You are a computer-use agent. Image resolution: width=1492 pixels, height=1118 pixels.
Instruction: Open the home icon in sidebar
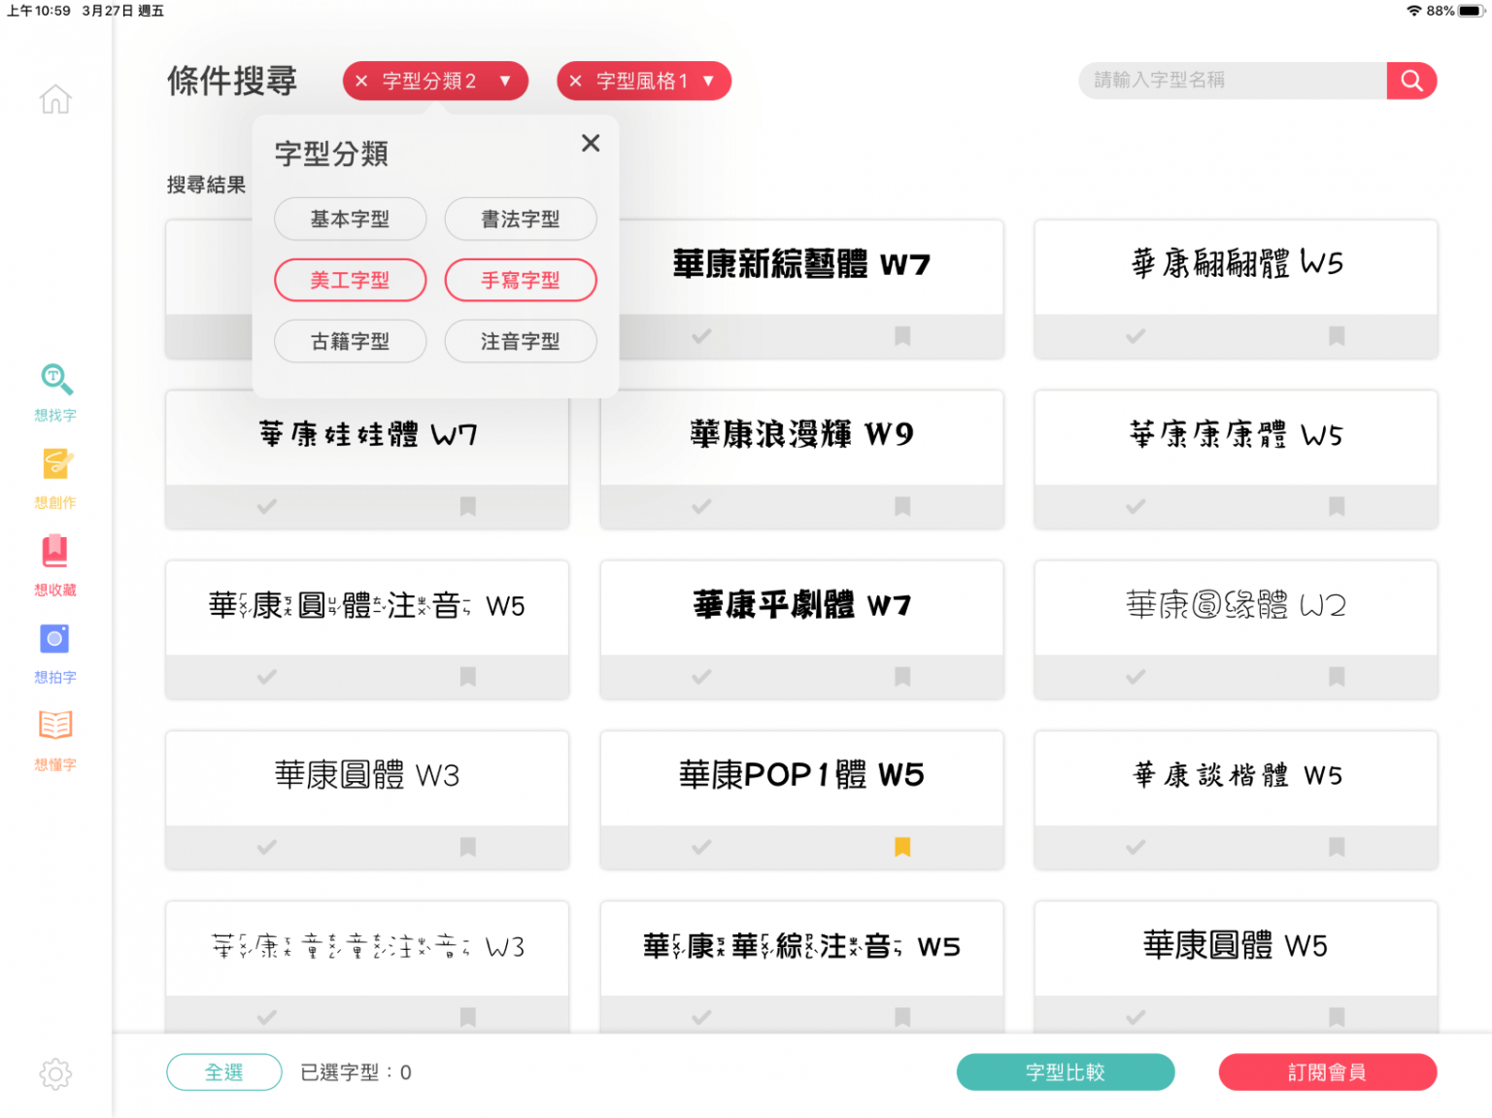(55, 99)
